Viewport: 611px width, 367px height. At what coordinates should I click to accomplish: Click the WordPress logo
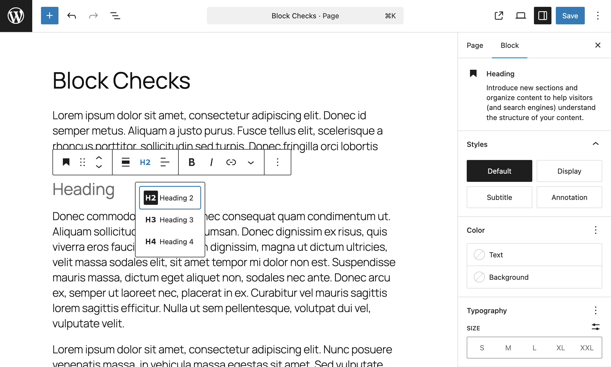16,16
